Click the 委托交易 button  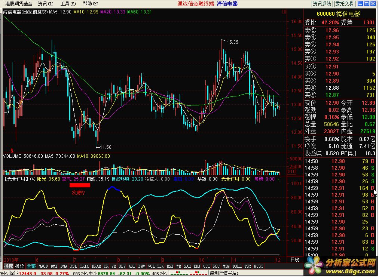point(345,4)
